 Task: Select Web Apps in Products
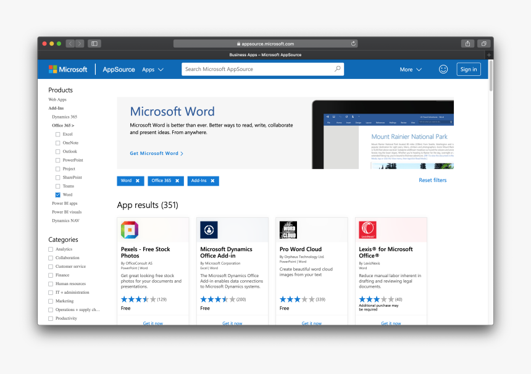click(57, 99)
